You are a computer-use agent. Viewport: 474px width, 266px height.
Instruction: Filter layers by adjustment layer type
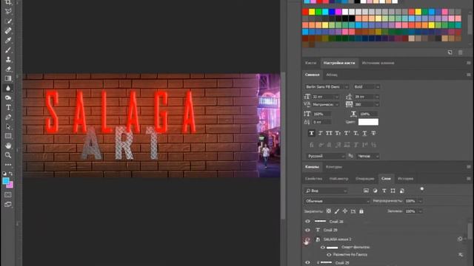tap(375, 191)
